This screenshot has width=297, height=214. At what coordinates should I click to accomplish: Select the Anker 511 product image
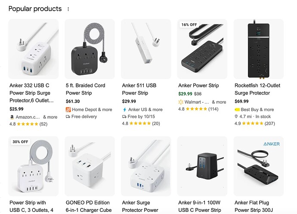click(146, 49)
